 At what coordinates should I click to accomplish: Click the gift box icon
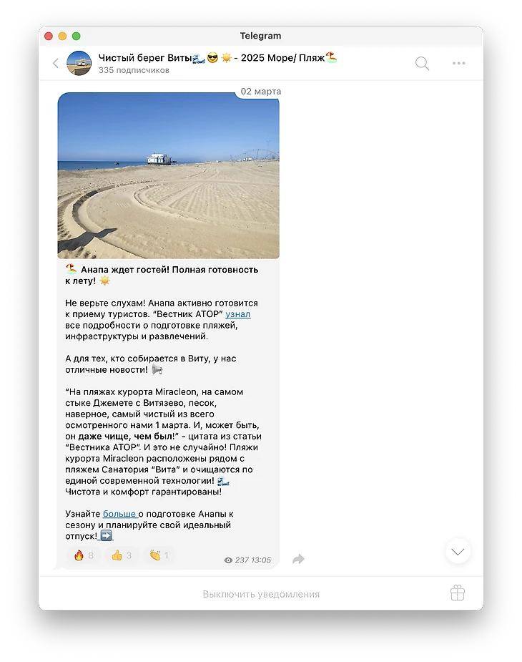pos(458,593)
